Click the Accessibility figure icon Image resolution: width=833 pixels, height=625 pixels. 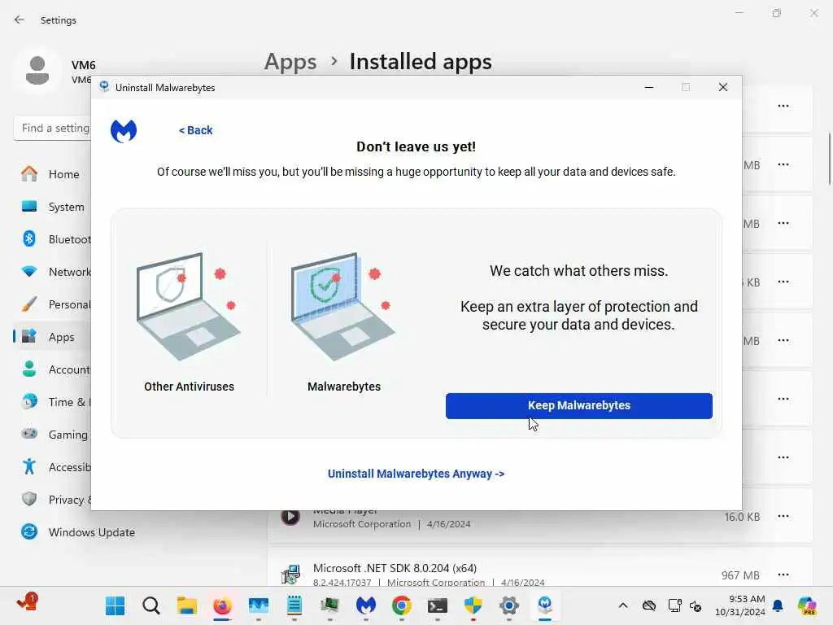(29, 466)
